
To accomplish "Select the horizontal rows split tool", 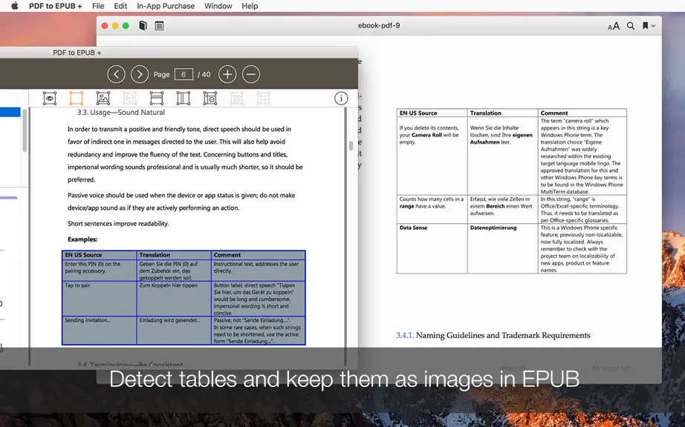I will 157,99.
